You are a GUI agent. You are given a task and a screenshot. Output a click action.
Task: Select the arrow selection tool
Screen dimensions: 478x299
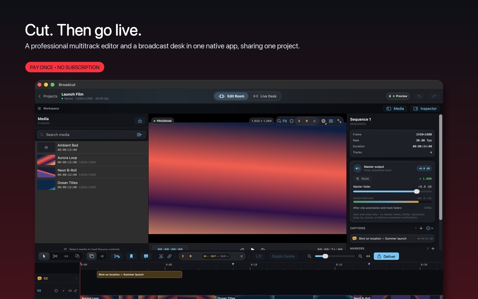pos(44,256)
